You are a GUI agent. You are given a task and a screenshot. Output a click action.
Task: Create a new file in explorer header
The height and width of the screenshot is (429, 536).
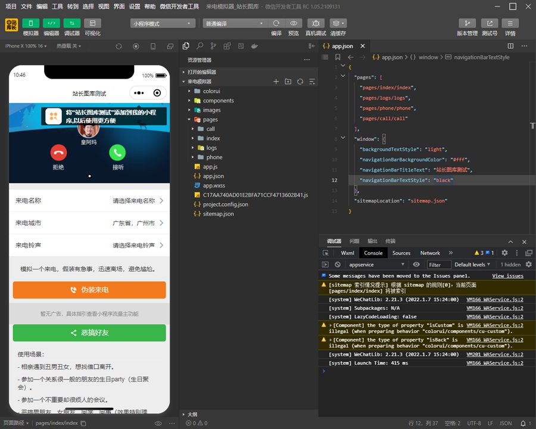click(x=276, y=82)
